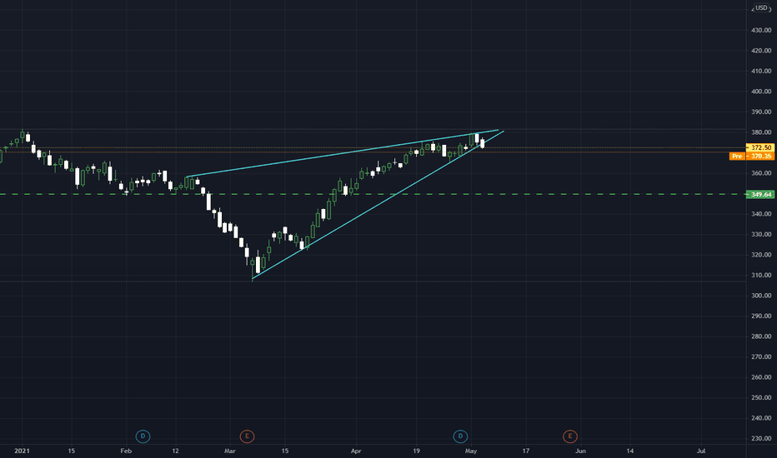Click the 270.00 price axis label
This screenshot has height=458, width=777.
pos(761,356)
